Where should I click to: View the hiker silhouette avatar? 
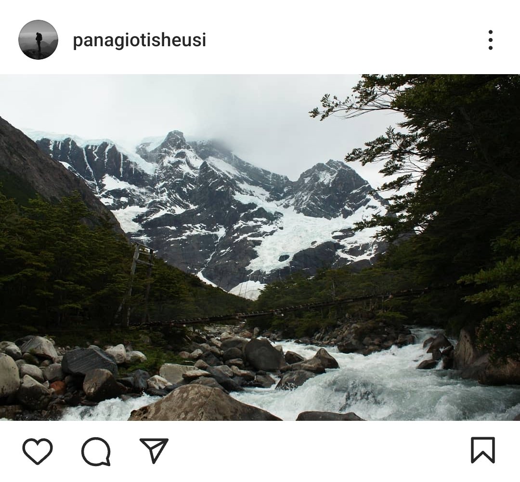38,40
